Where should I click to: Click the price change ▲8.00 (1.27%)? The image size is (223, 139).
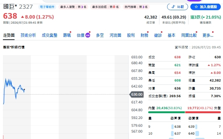tap(37, 17)
